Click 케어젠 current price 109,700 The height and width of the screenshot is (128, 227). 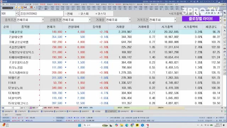click(57, 93)
